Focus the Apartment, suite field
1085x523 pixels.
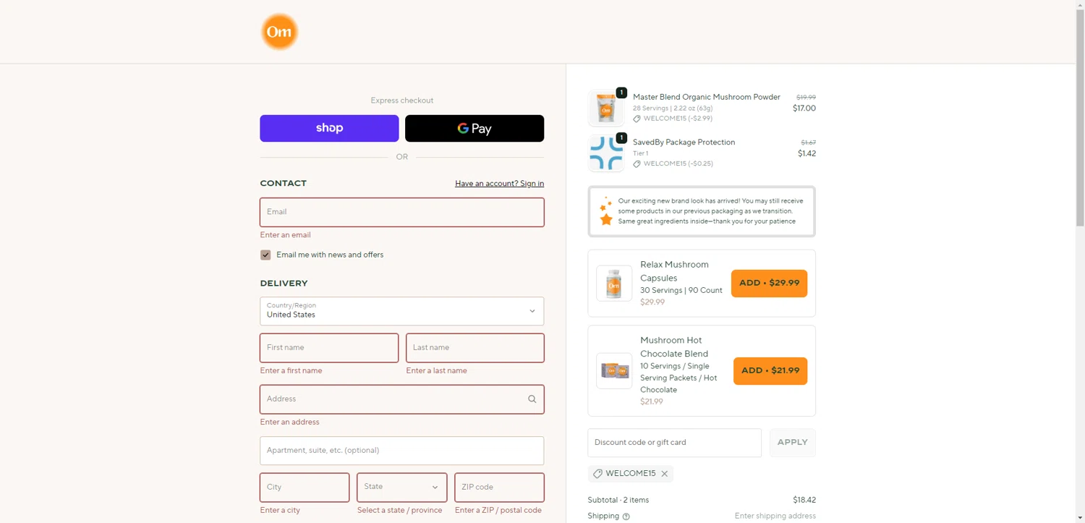pos(402,451)
